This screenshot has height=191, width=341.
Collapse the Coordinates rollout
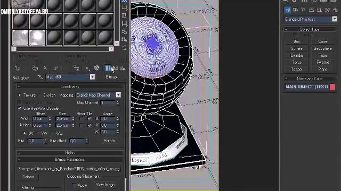tap(70, 86)
